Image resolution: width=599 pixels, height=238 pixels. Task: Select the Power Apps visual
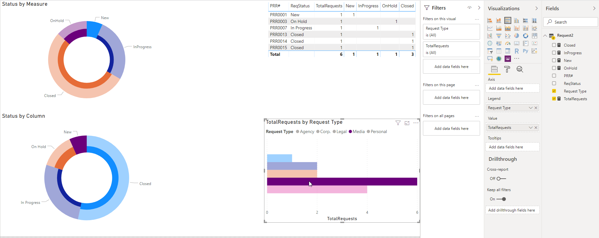507,59
